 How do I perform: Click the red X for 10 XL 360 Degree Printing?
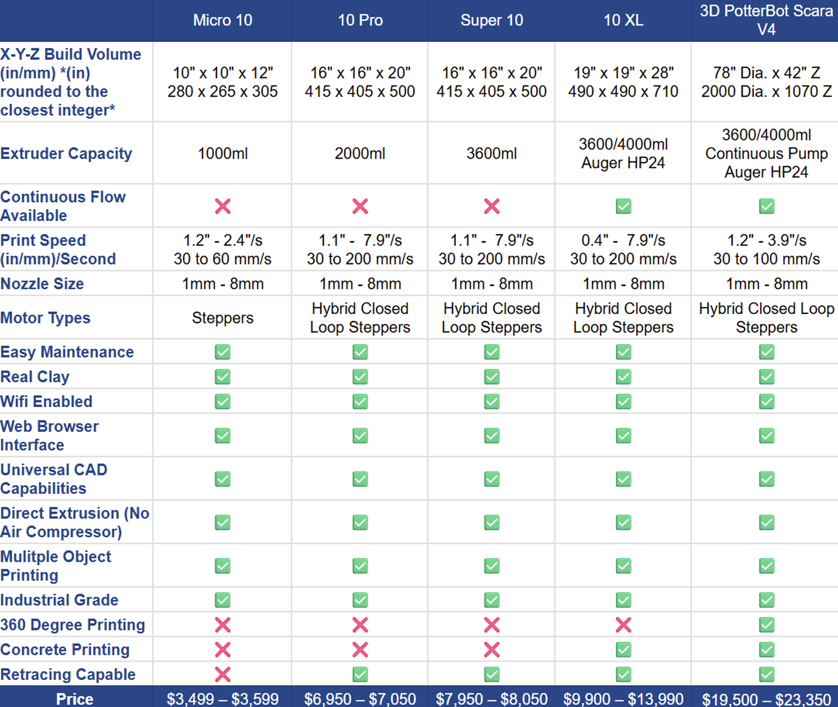point(624,625)
